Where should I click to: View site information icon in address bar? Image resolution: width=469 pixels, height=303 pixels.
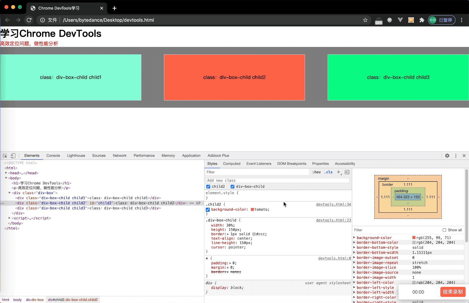click(x=43, y=20)
